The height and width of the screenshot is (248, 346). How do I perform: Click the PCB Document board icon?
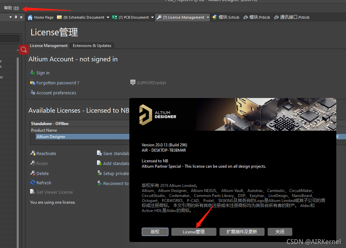coord(115,17)
